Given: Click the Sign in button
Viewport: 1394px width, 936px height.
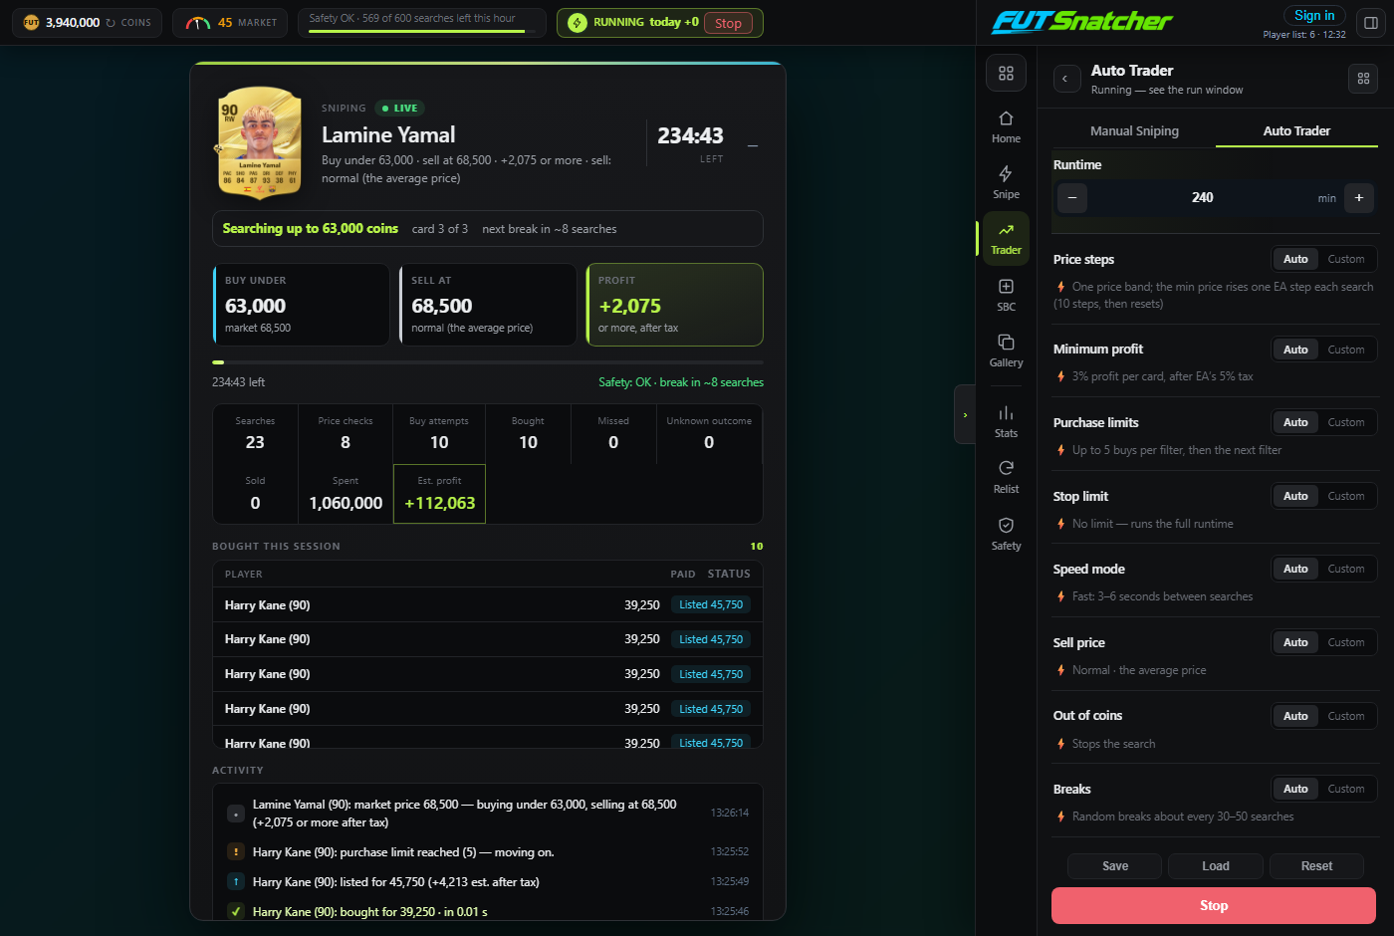Looking at the screenshot, I should [1314, 16].
